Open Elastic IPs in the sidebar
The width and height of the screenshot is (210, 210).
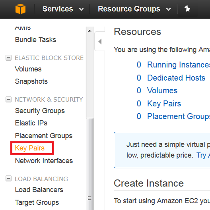click(31, 123)
